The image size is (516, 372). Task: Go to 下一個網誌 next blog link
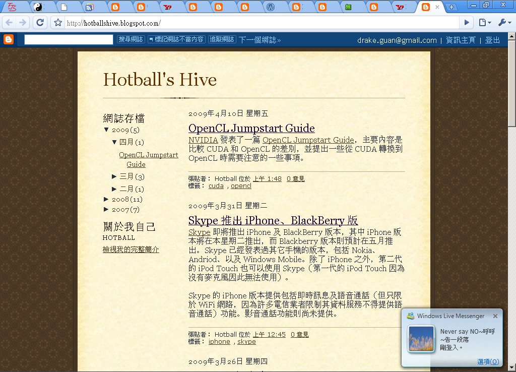(x=260, y=40)
